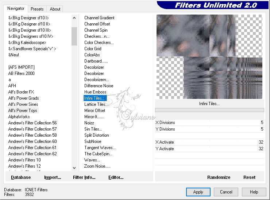The image size is (270, 200).
Task: Choose the highlighted Infini Tiles... filter
Action: pos(95,98)
